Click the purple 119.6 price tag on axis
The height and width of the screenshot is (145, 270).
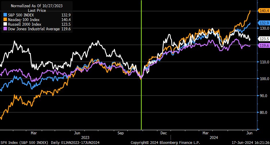[x=264, y=46]
